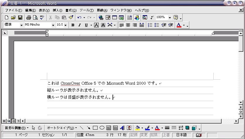Decrease the paragraph indent
Image resolution: width=245 pixels, height=139 pixels.
click(x=164, y=25)
